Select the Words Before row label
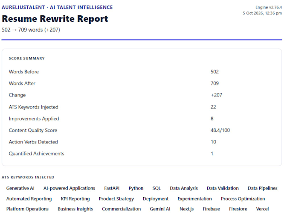This screenshot has width=290, height=216. click(x=24, y=72)
